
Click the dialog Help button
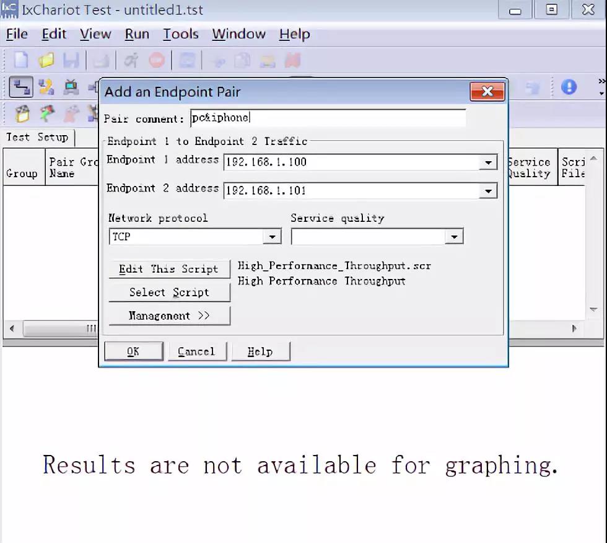pos(261,351)
